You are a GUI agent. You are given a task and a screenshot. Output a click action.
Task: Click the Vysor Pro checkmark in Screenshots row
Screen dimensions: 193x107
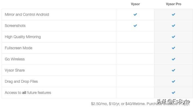pos(173,26)
